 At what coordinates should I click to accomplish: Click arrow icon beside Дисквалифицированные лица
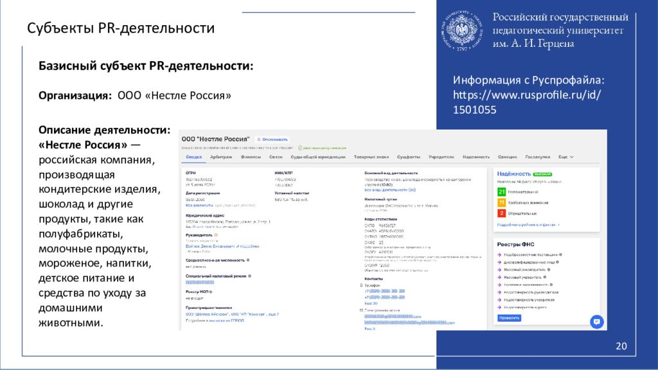(x=499, y=262)
